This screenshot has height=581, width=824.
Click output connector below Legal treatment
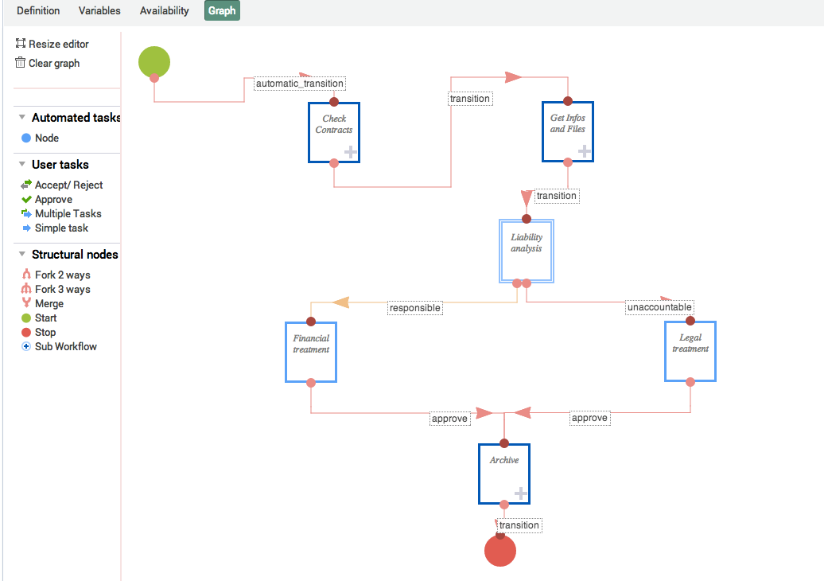tap(690, 382)
